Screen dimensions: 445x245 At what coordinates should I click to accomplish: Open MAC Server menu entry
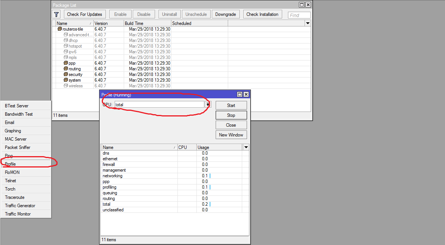click(26, 139)
